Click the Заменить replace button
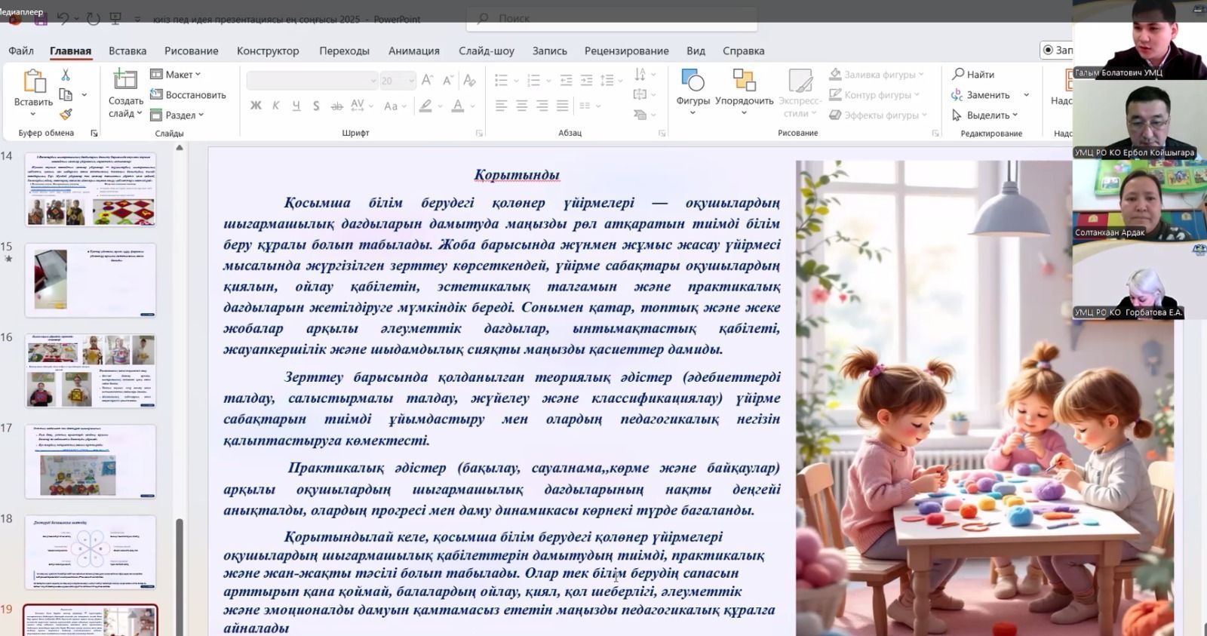The height and width of the screenshot is (636, 1207). (x=981, y=94)
